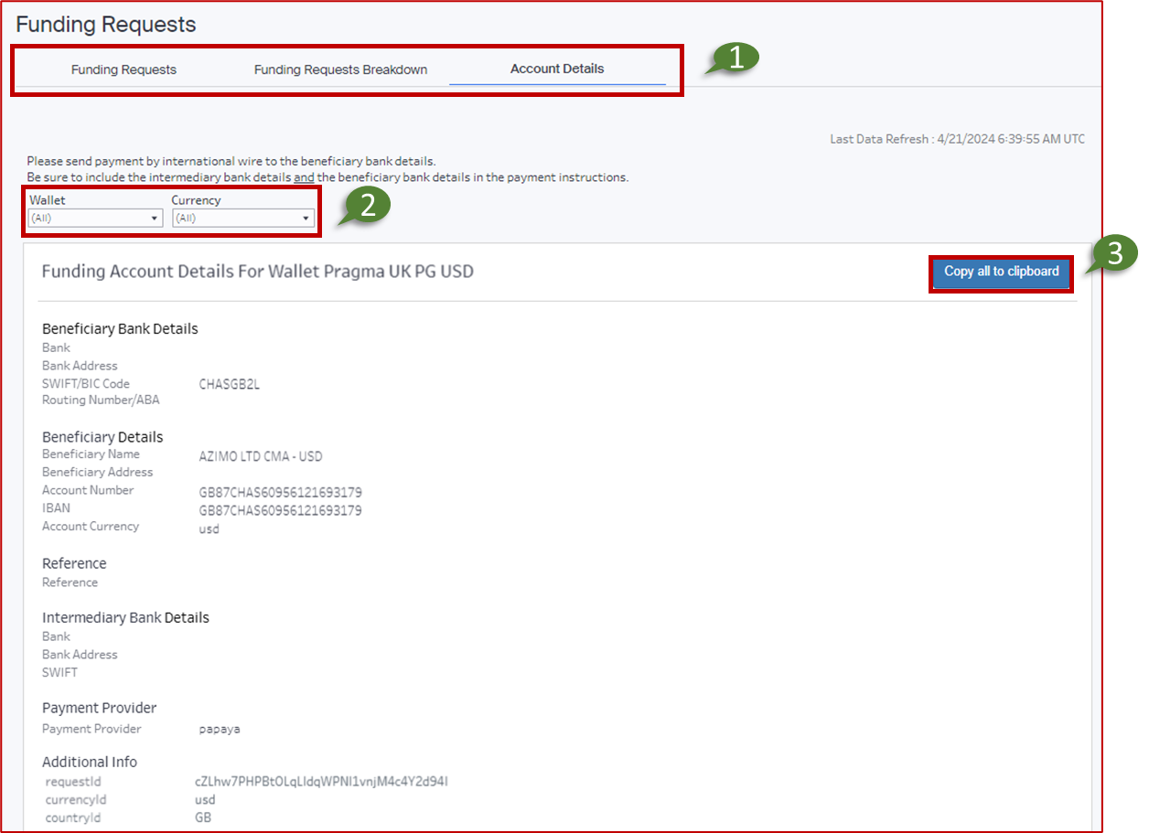Click the Last Data Refresh timestamp
This screenshot has width=1149, height=833.
pos(957,140)
